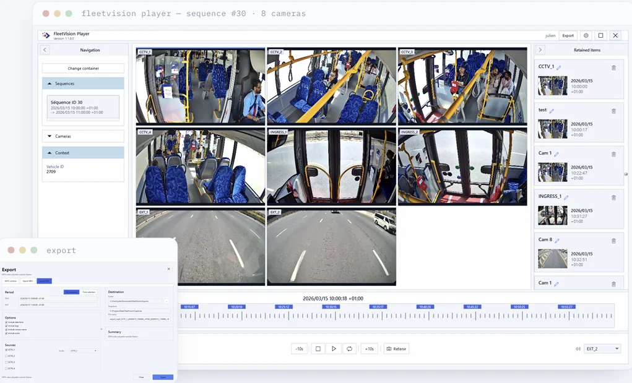Viewport: 632px width, 383px height.
Task: Click the Close button in Export dialog
Action: point(141,377)
